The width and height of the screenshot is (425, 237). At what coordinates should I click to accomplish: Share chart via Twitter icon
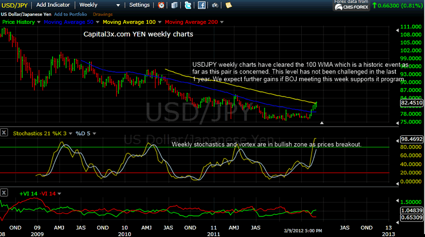click(188, 5)
